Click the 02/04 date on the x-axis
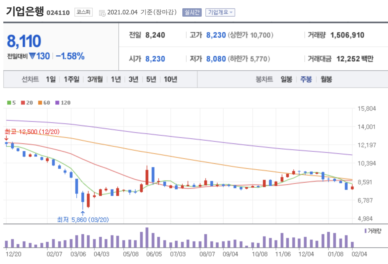The height and width of the screenshot is (264, 388). tap(359, 254)
